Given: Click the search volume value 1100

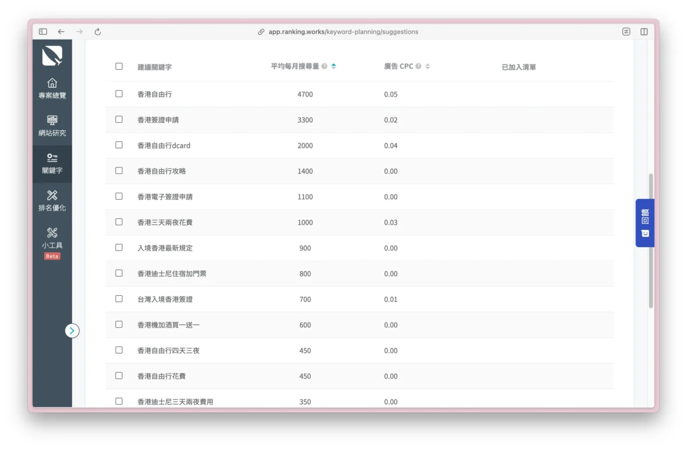Looking at the screenshot, I should (305, 197).
